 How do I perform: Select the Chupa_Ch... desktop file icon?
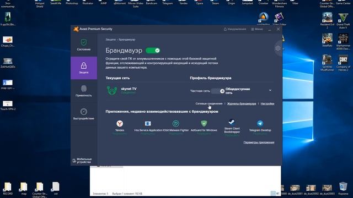click(x=8, y=42)
